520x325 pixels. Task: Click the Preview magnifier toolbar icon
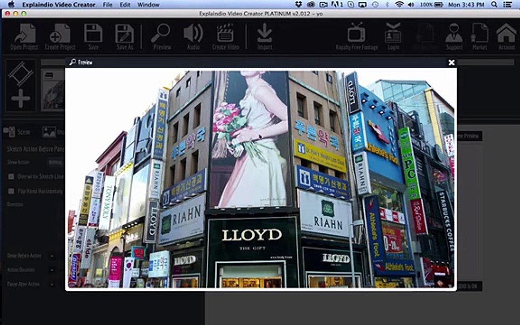click(162, 37)
